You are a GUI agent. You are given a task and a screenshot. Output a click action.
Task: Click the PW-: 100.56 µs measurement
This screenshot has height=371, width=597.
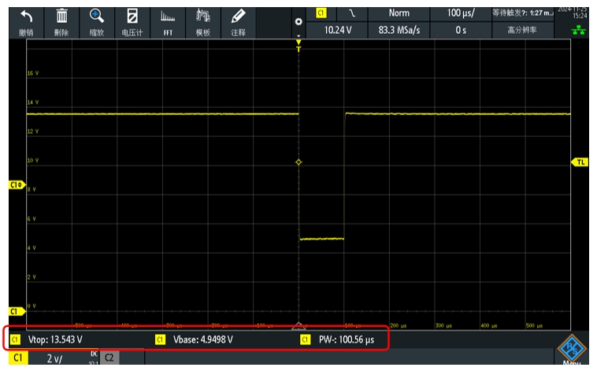345,339
